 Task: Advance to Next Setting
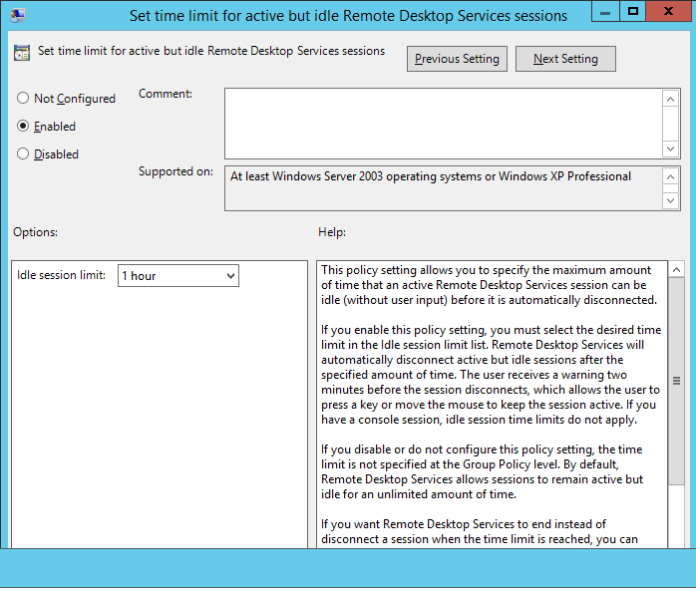[564, 59]
